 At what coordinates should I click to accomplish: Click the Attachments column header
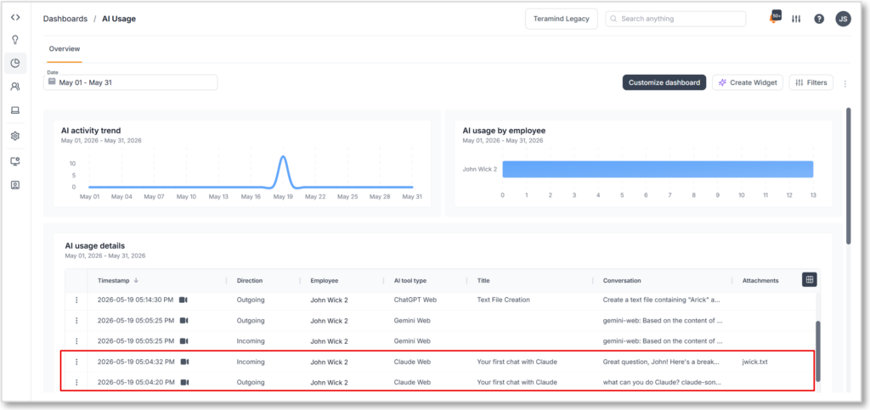click(760, 281)
